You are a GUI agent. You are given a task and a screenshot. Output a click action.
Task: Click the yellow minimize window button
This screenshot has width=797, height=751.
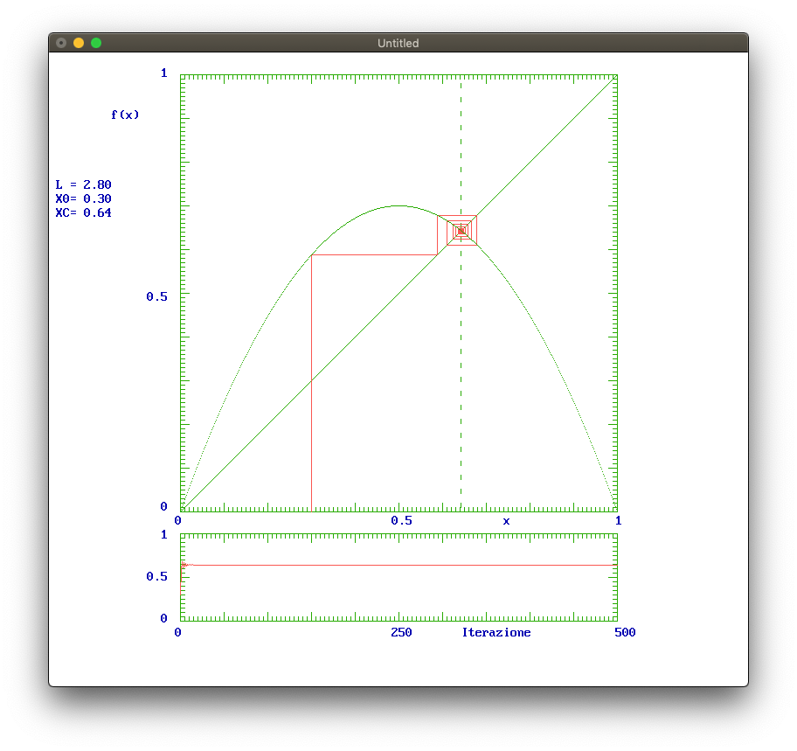point(79,43)
